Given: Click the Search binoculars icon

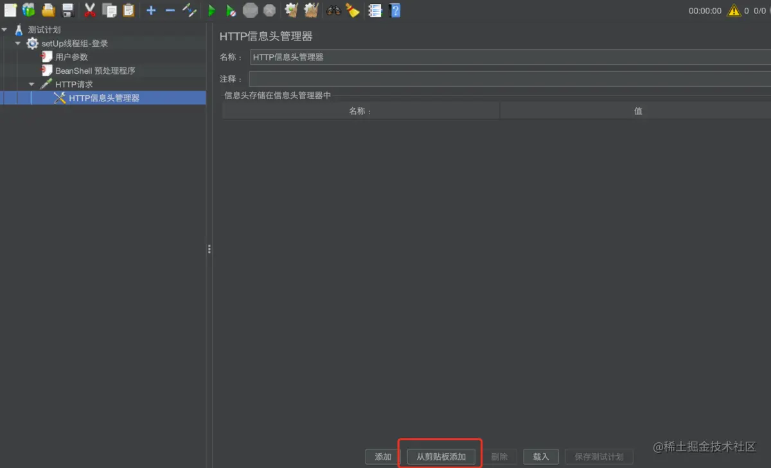Looking at the screenshot, I should 333,10.
